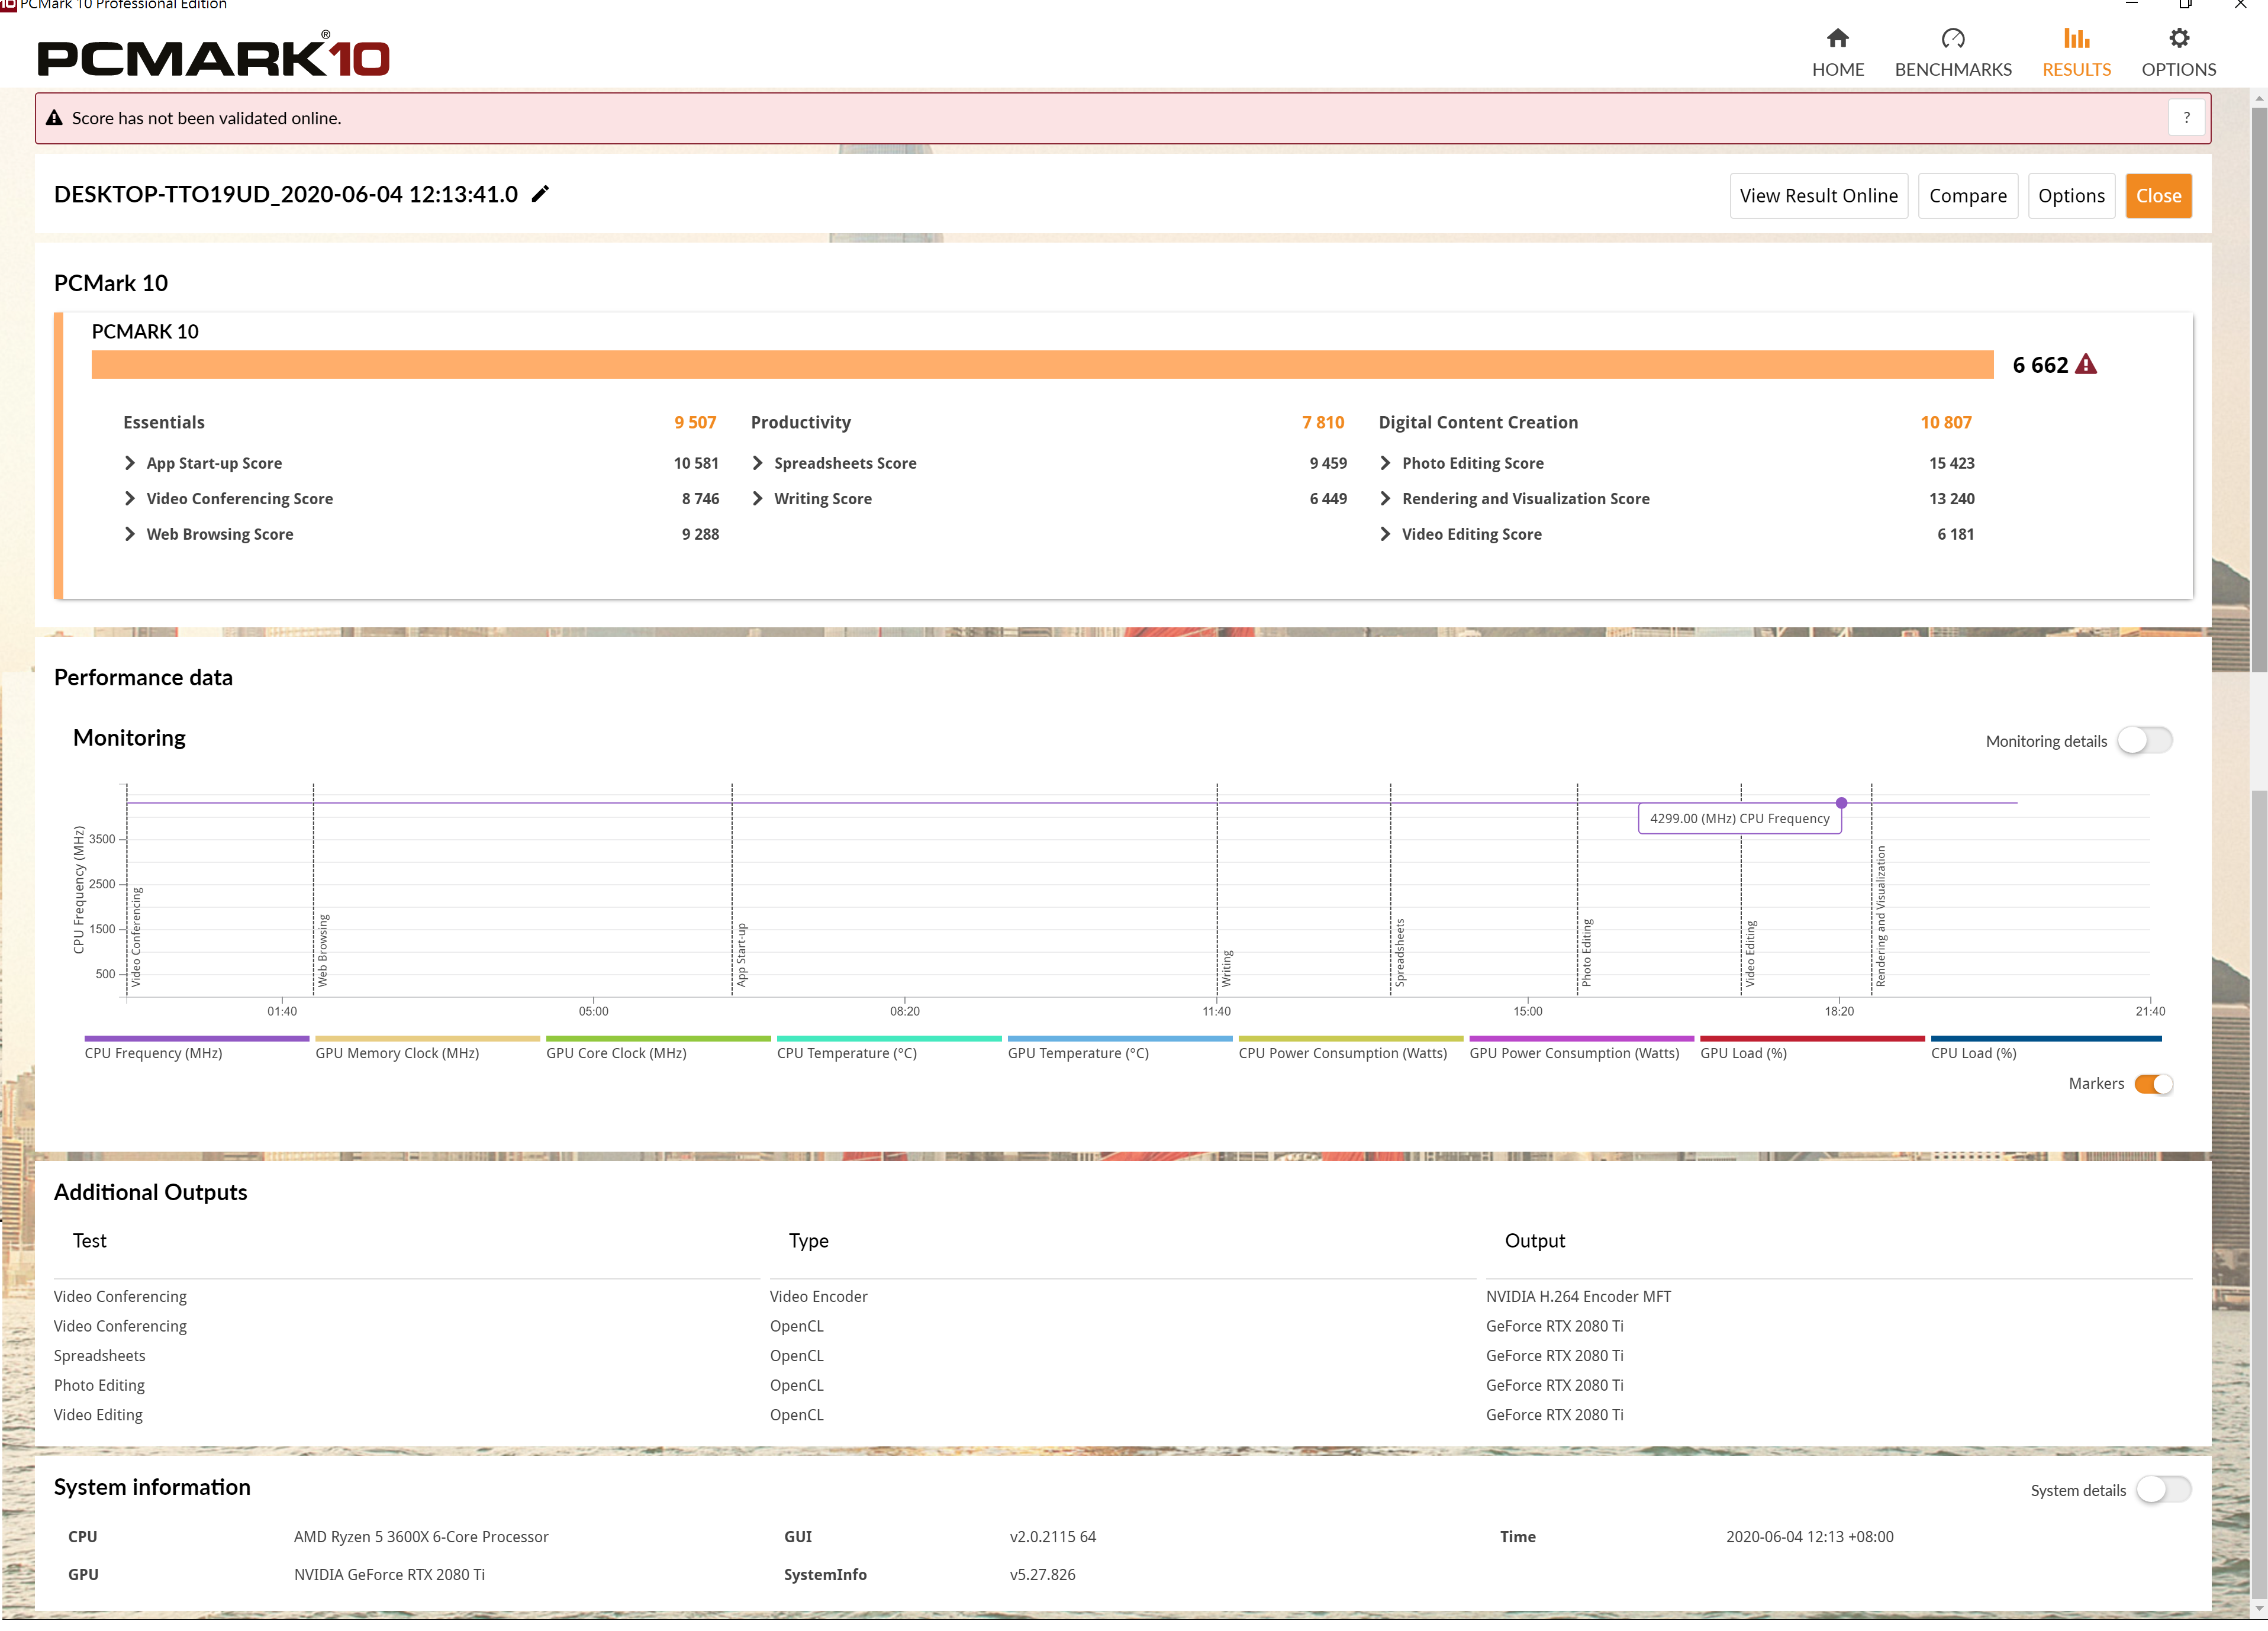Viewport: 2268px width, 1631px height.
Task: Click the warning icon in the validation banner
Action: tap(55, 118)
